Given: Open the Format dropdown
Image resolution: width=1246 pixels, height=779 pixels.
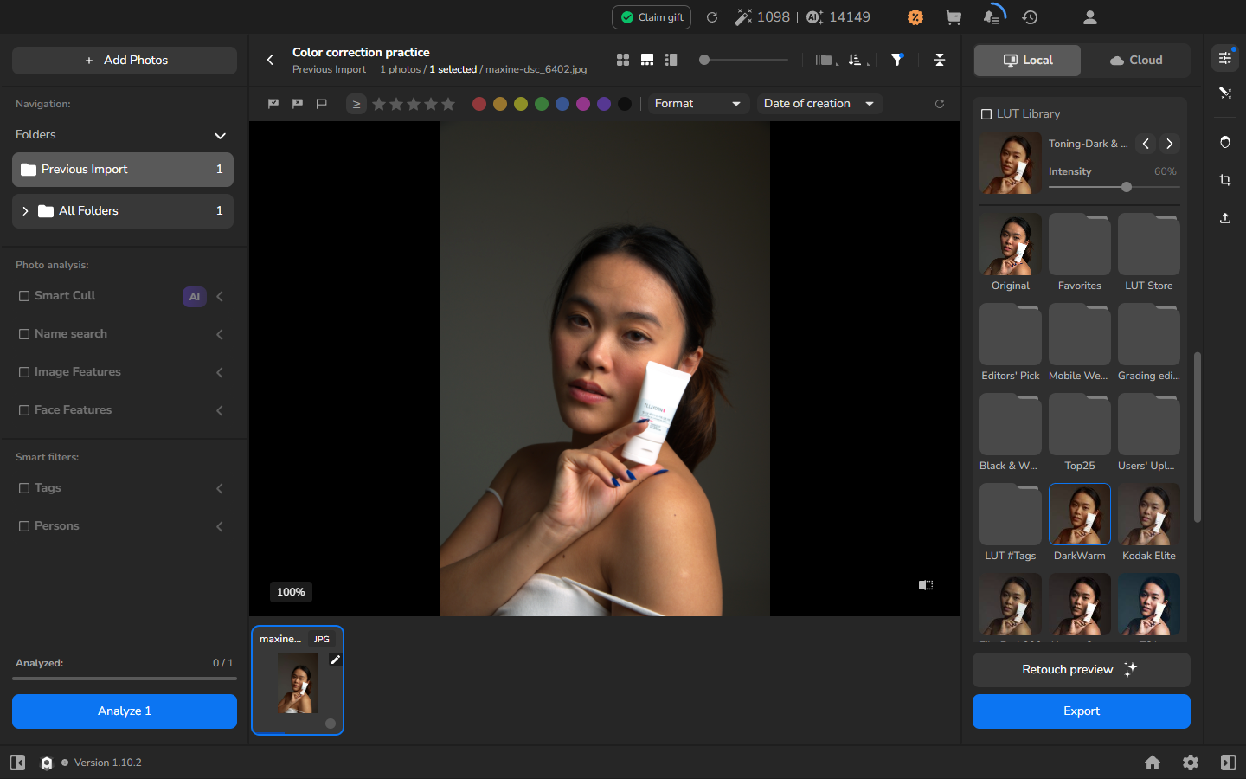Looking at the screenshot, I should (698, 104).
